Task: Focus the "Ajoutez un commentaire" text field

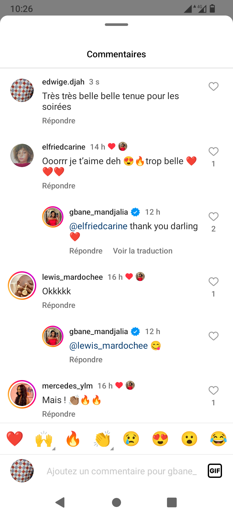Action: 121,471
